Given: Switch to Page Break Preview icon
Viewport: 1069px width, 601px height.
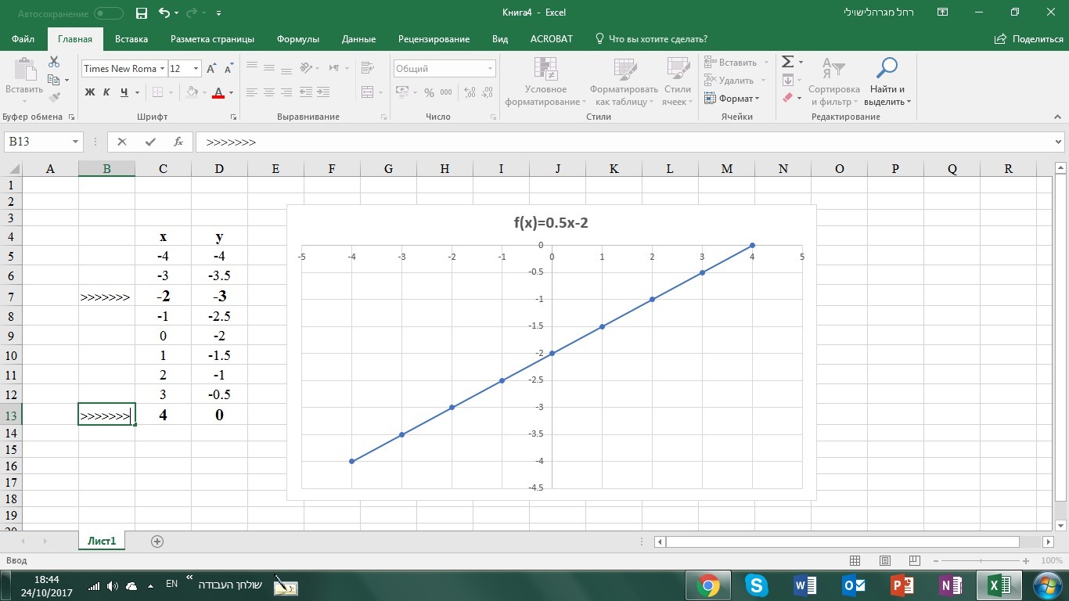Looking at the screenshot, I should (915, 560).
